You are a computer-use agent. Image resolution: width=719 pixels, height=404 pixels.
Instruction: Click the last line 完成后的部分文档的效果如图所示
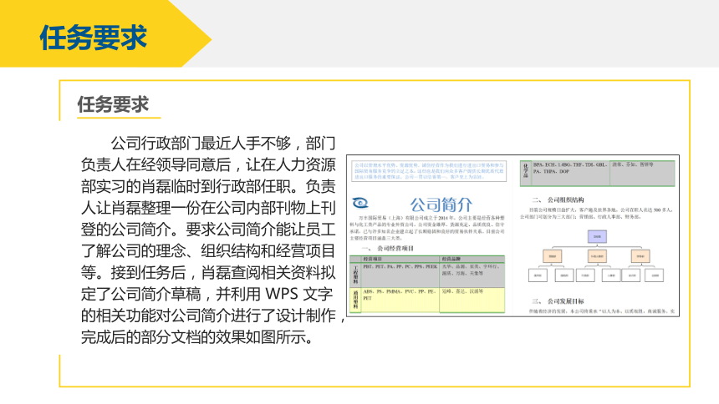pyautogui.click(x=197, y=337)
